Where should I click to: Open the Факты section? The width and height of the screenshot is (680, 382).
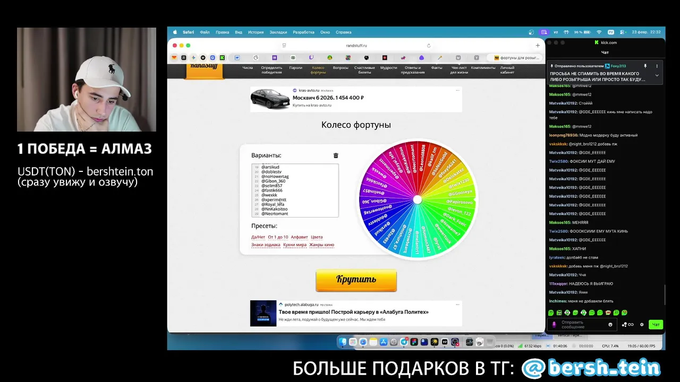(437, 68)
